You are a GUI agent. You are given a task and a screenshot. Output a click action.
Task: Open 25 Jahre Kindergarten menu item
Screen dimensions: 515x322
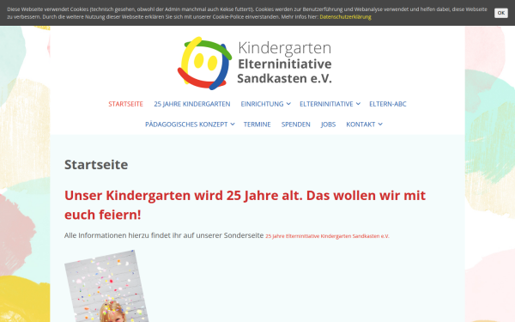(192, 104)
